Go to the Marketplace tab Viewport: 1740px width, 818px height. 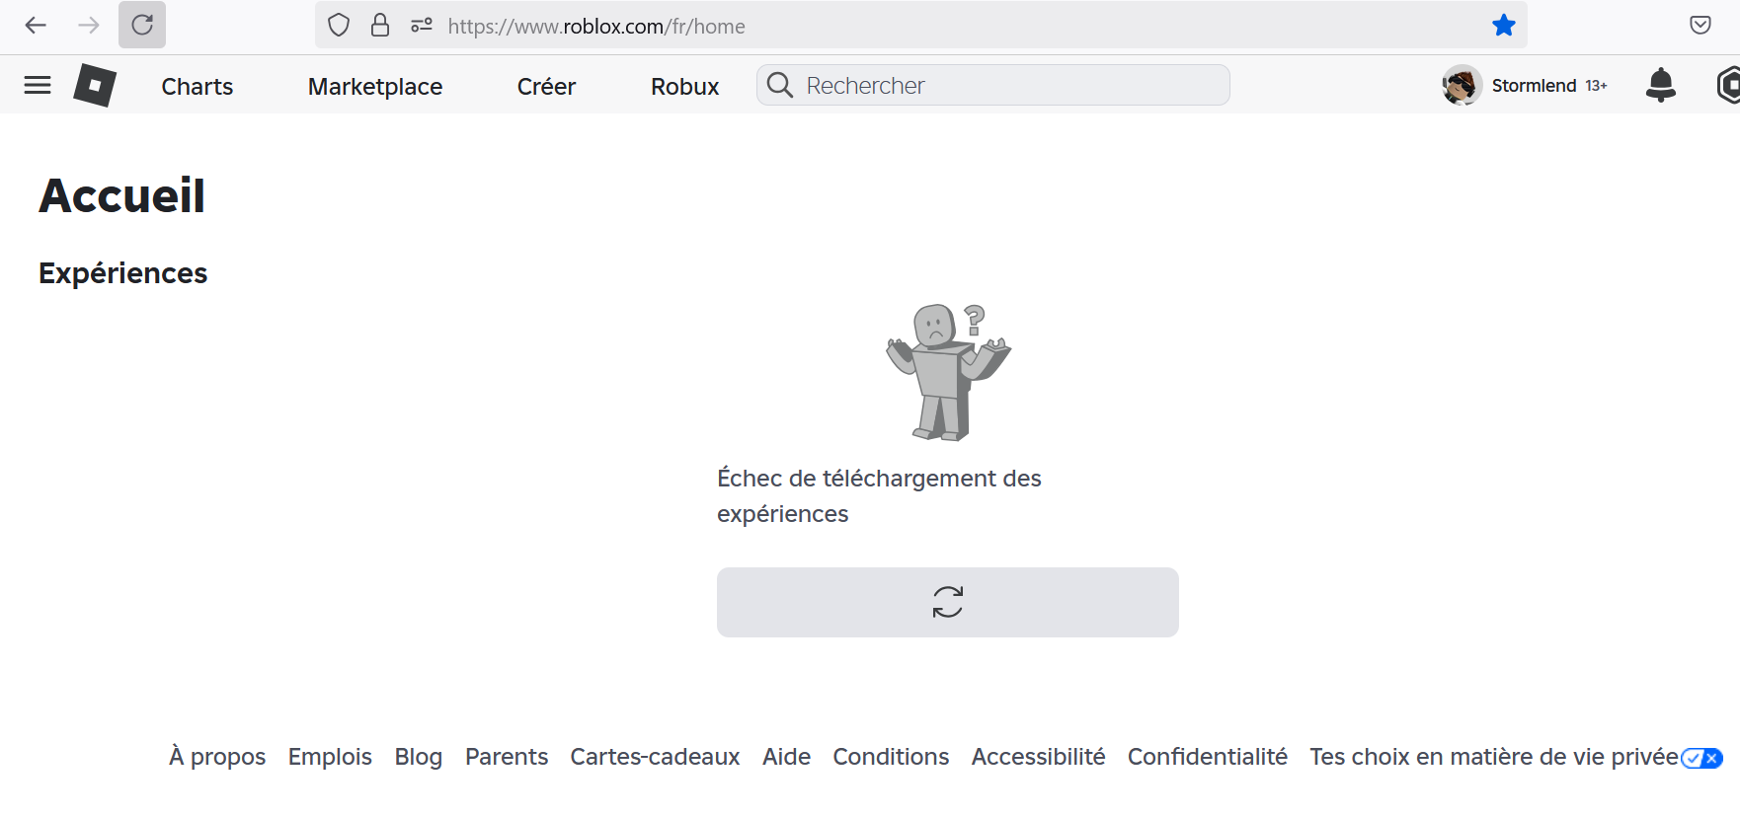tap(375, 87)
